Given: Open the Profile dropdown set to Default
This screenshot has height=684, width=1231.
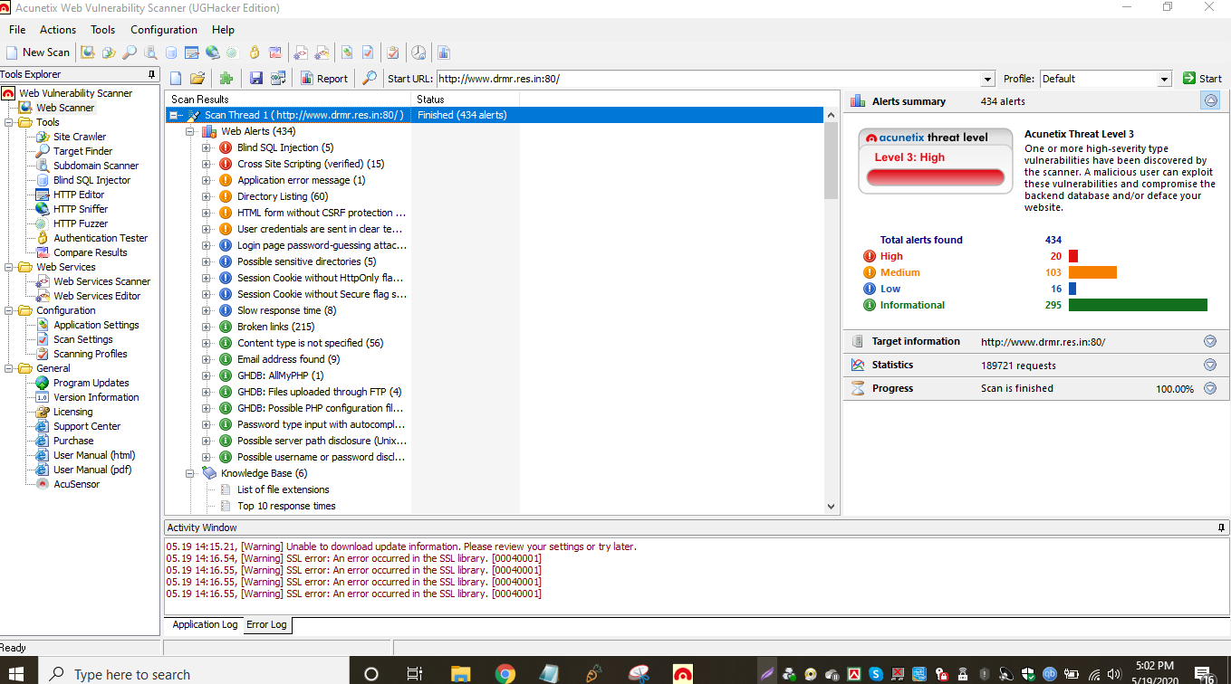Looking at the screenshot, I should click(x=1105, y=79).
